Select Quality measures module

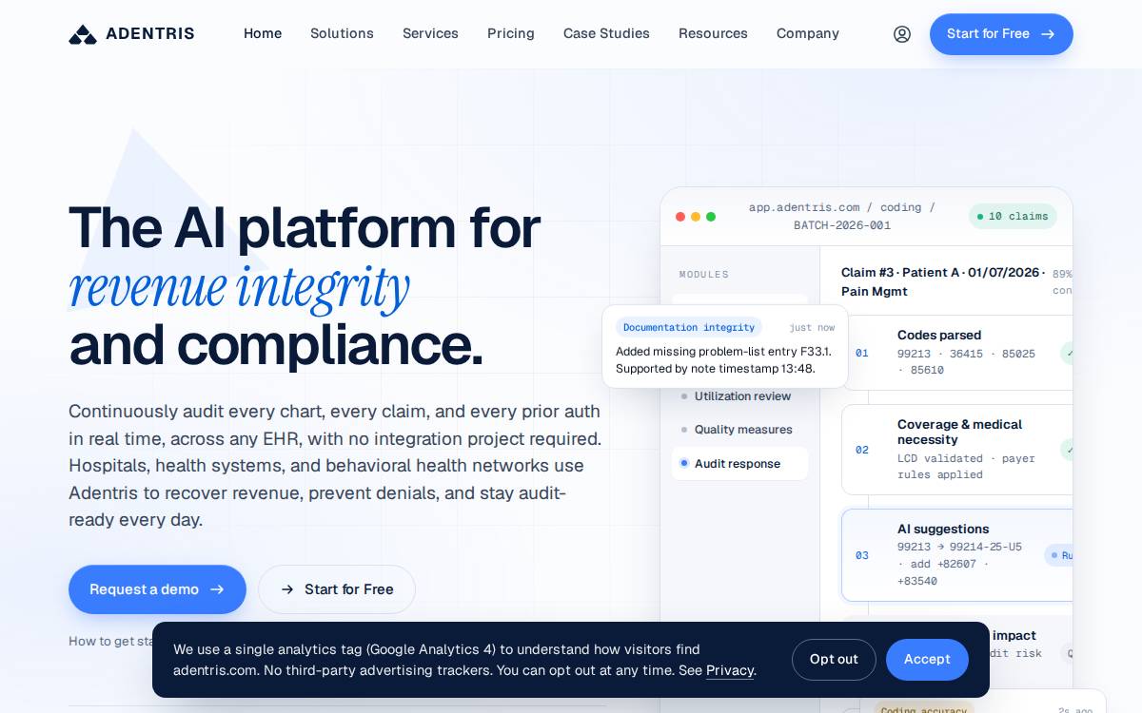tap(739, 430)
